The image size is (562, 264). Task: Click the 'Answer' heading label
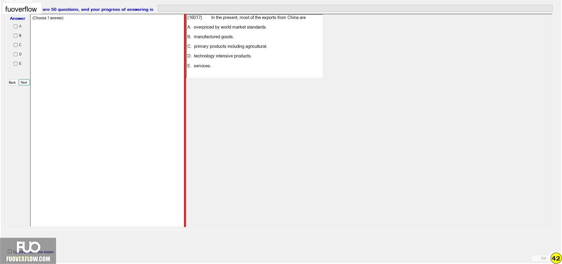pos(18,18)
